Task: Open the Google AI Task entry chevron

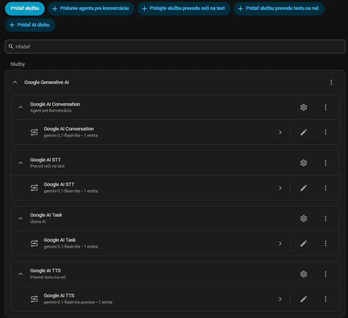Action: (280, 244)
